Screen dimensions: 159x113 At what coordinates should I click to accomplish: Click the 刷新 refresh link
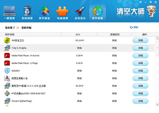(134, 27)
